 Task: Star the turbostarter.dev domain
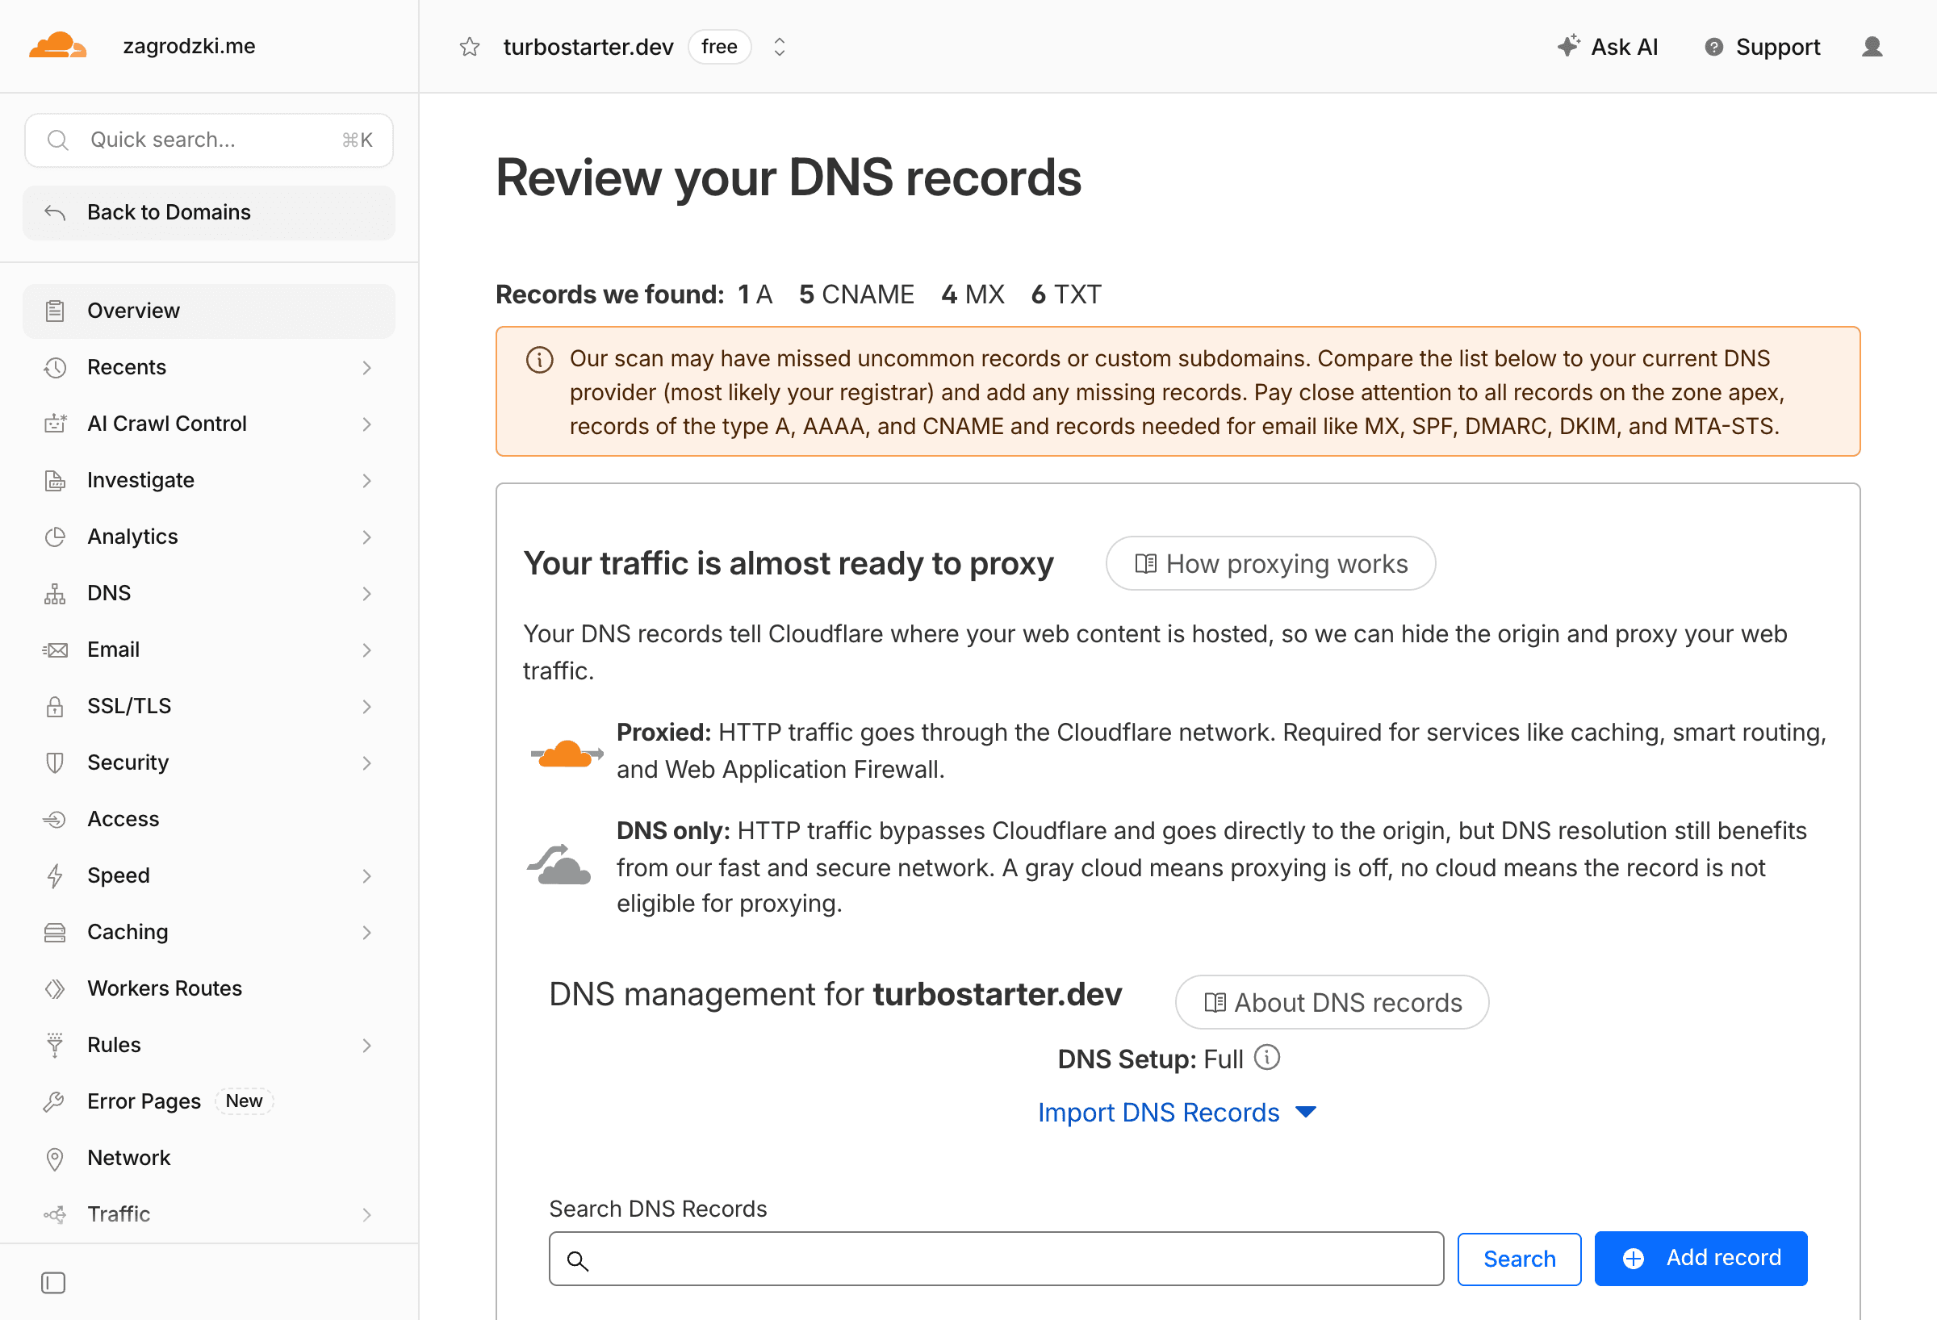coord(469,47)
